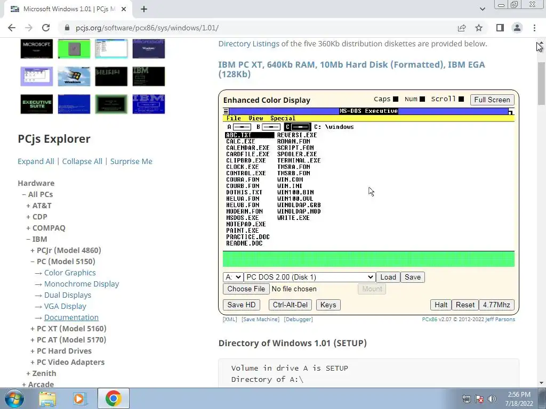Click the Save HD button
This screenshot has height=409, width=546.
pos(242,305)
